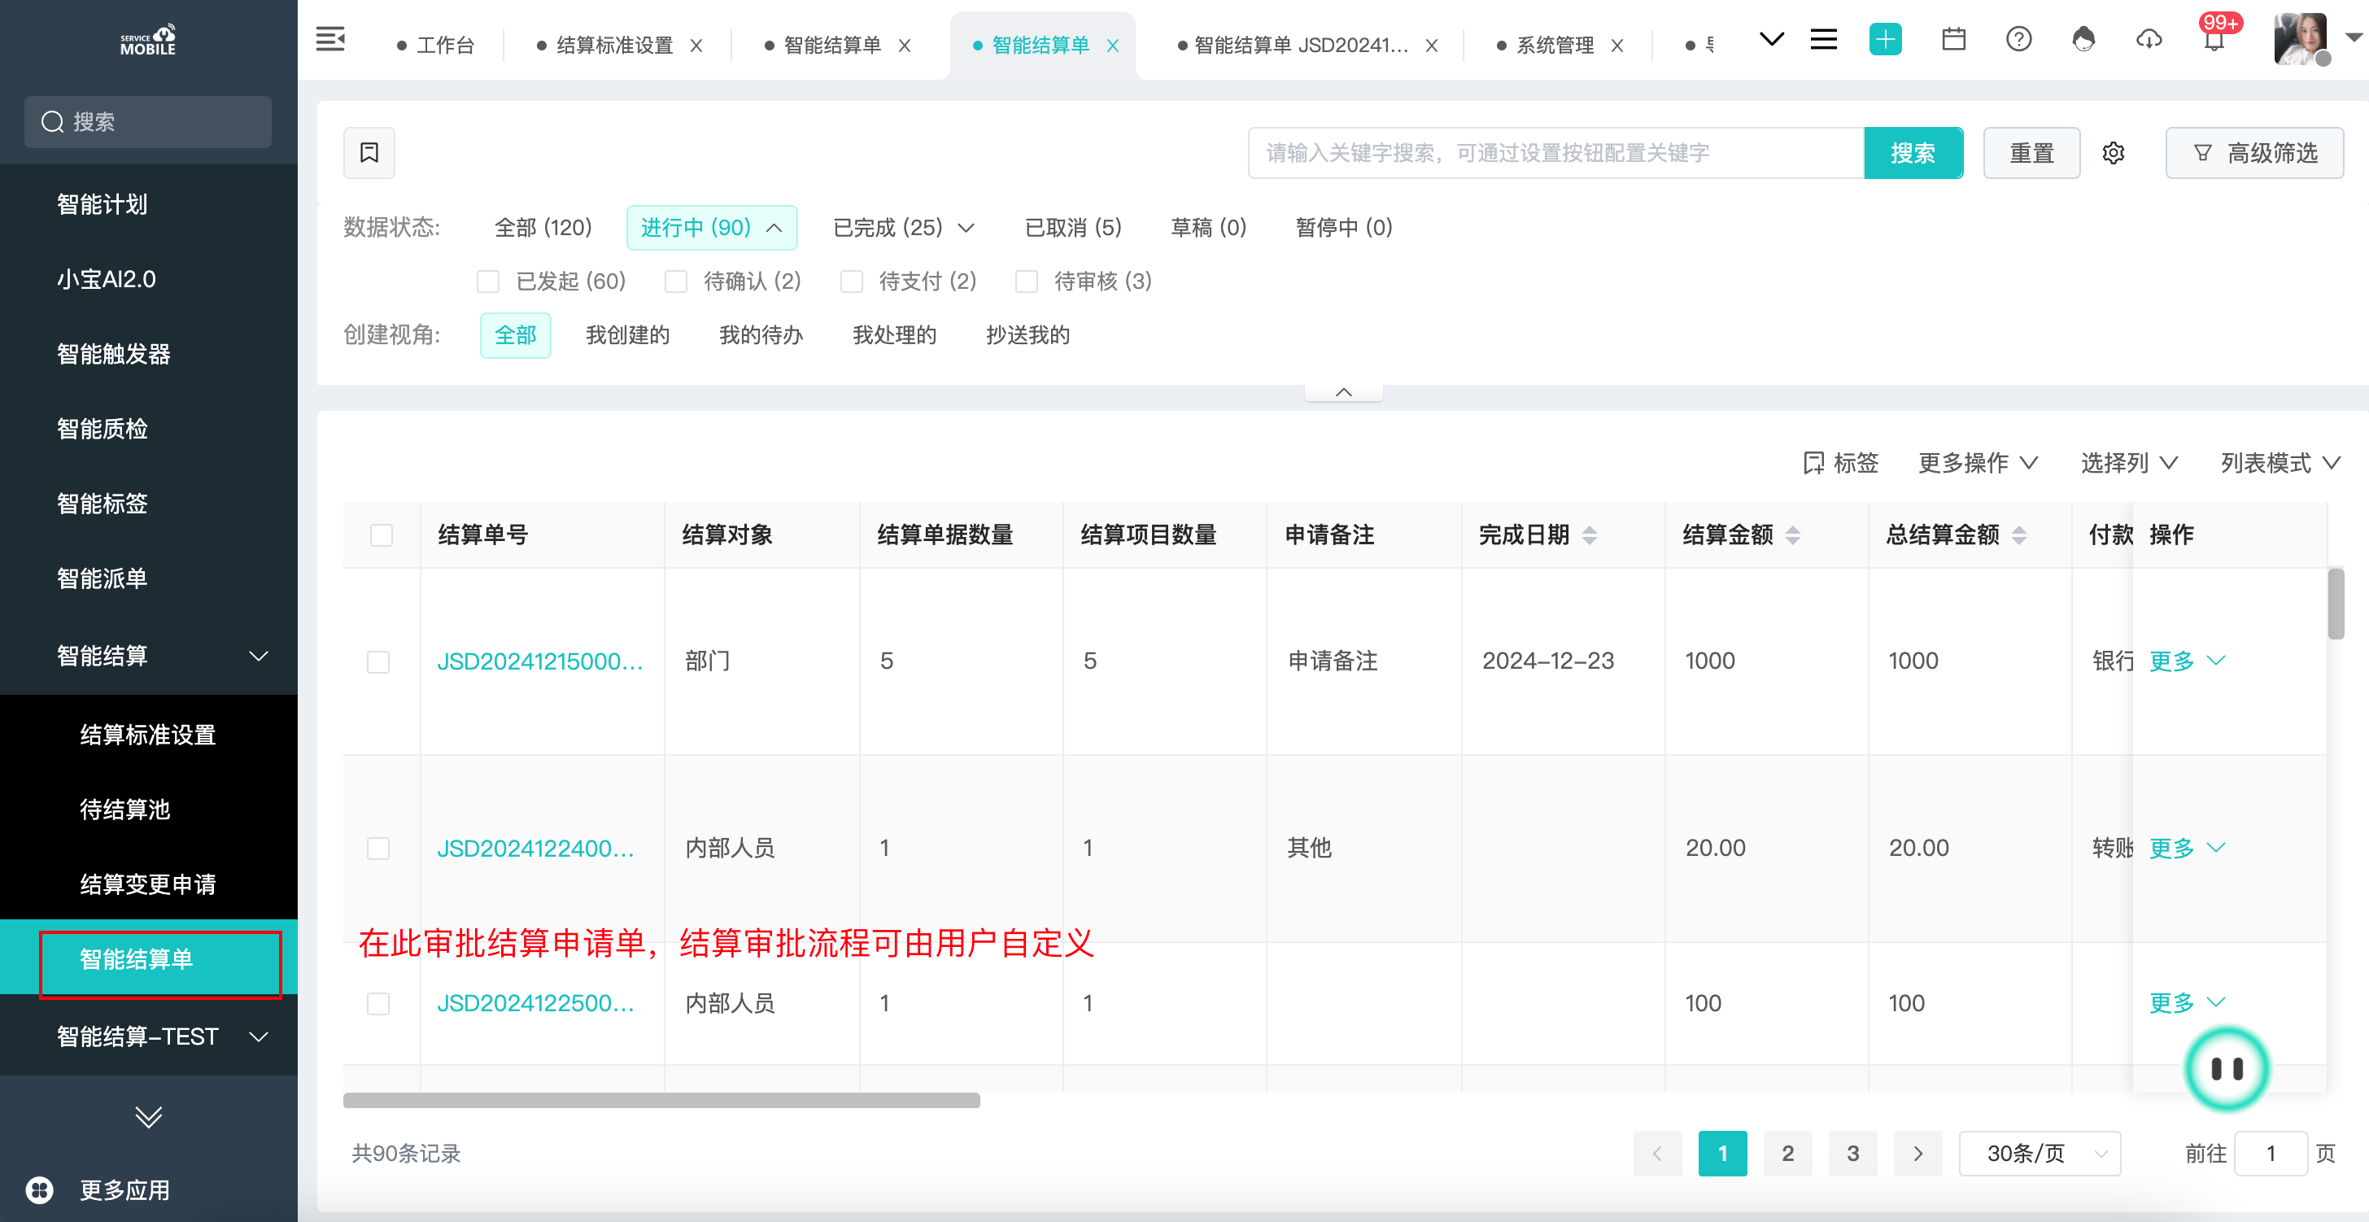The width and height of the screenshot is (2369, 1222).
Task: Check the 已发起 (60) checkbox
Action: 487,281
